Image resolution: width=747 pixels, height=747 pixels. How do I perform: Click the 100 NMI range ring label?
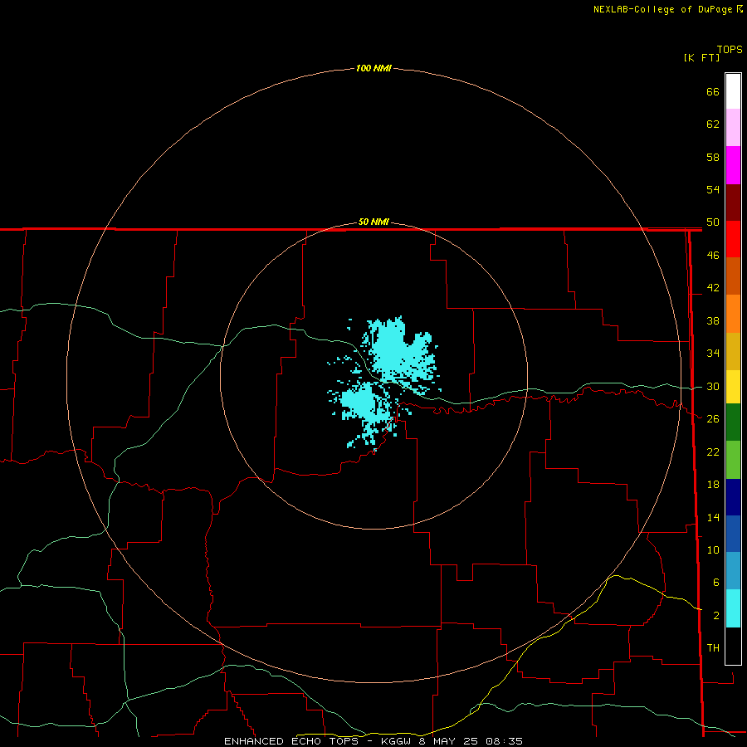tap(373, 69)
